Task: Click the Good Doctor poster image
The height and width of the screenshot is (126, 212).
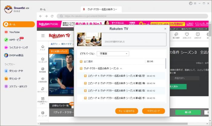Action: [61, 72]
